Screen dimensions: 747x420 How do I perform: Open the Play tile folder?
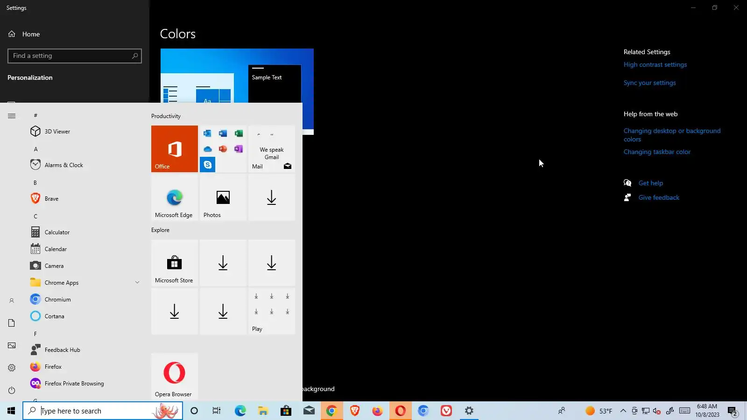click(272, 311)
